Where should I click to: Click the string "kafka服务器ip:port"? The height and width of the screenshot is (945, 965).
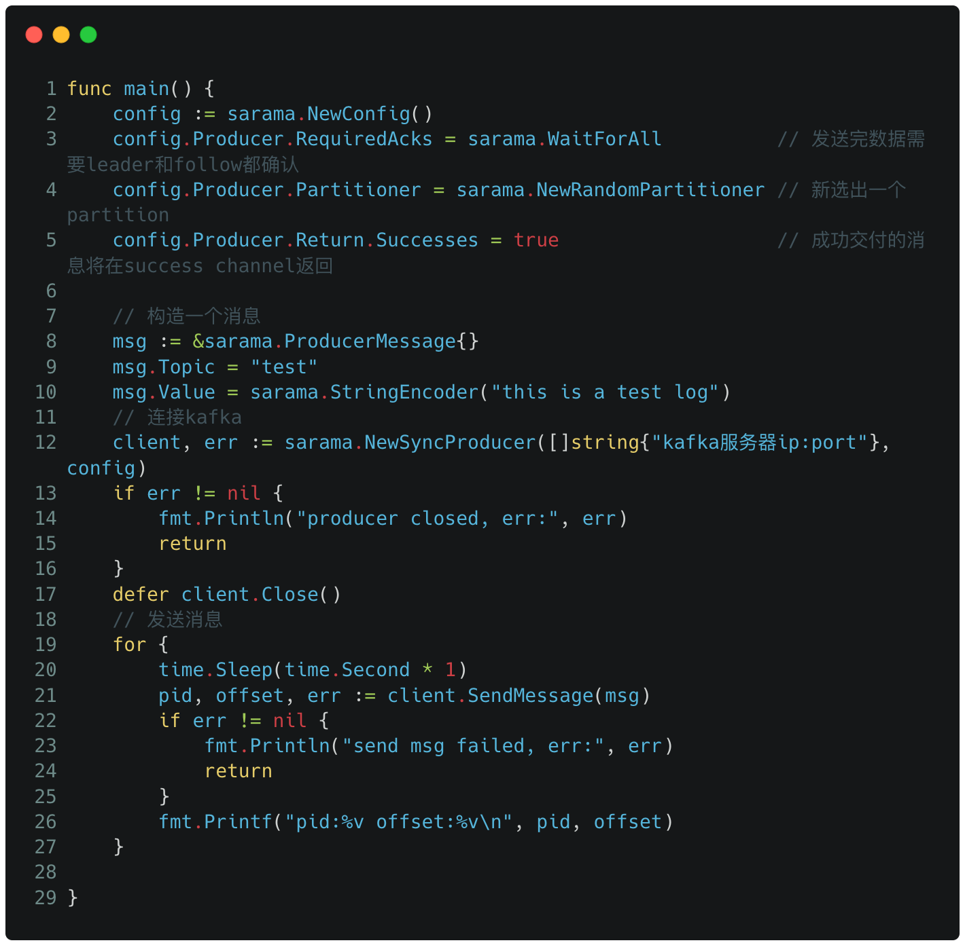pos(760,443)
